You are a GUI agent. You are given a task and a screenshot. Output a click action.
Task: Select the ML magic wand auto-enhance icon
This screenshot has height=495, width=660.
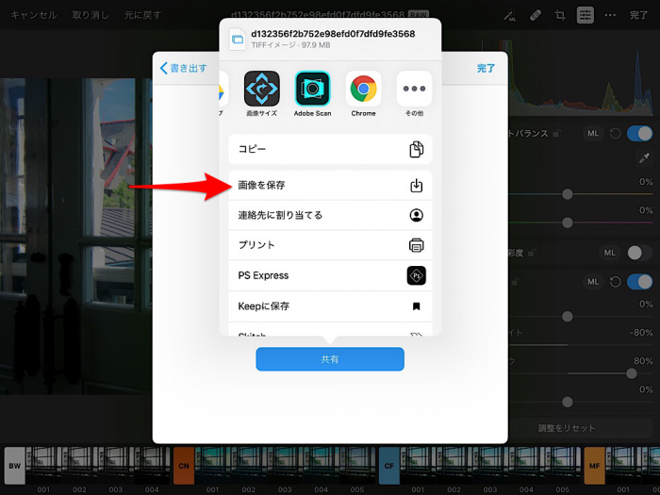click(510, 15)
